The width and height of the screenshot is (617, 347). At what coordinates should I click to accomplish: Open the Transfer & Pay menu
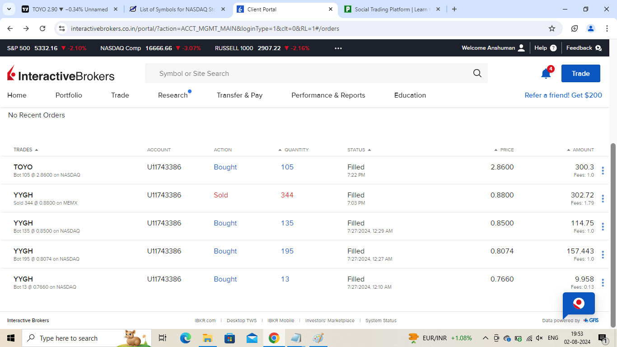coord(239,95)
